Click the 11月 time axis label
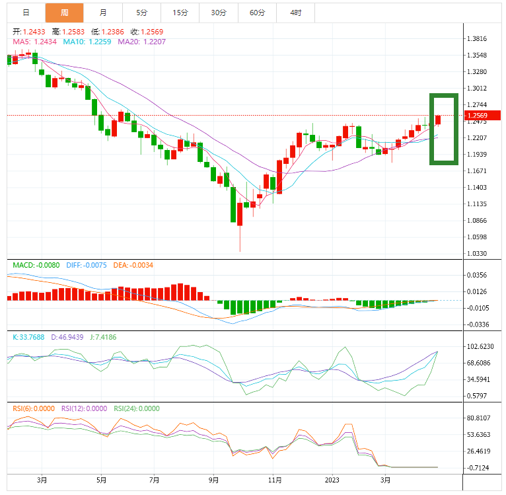The width and height of the screenshot is (506, 495). click(x=275, y=480)
